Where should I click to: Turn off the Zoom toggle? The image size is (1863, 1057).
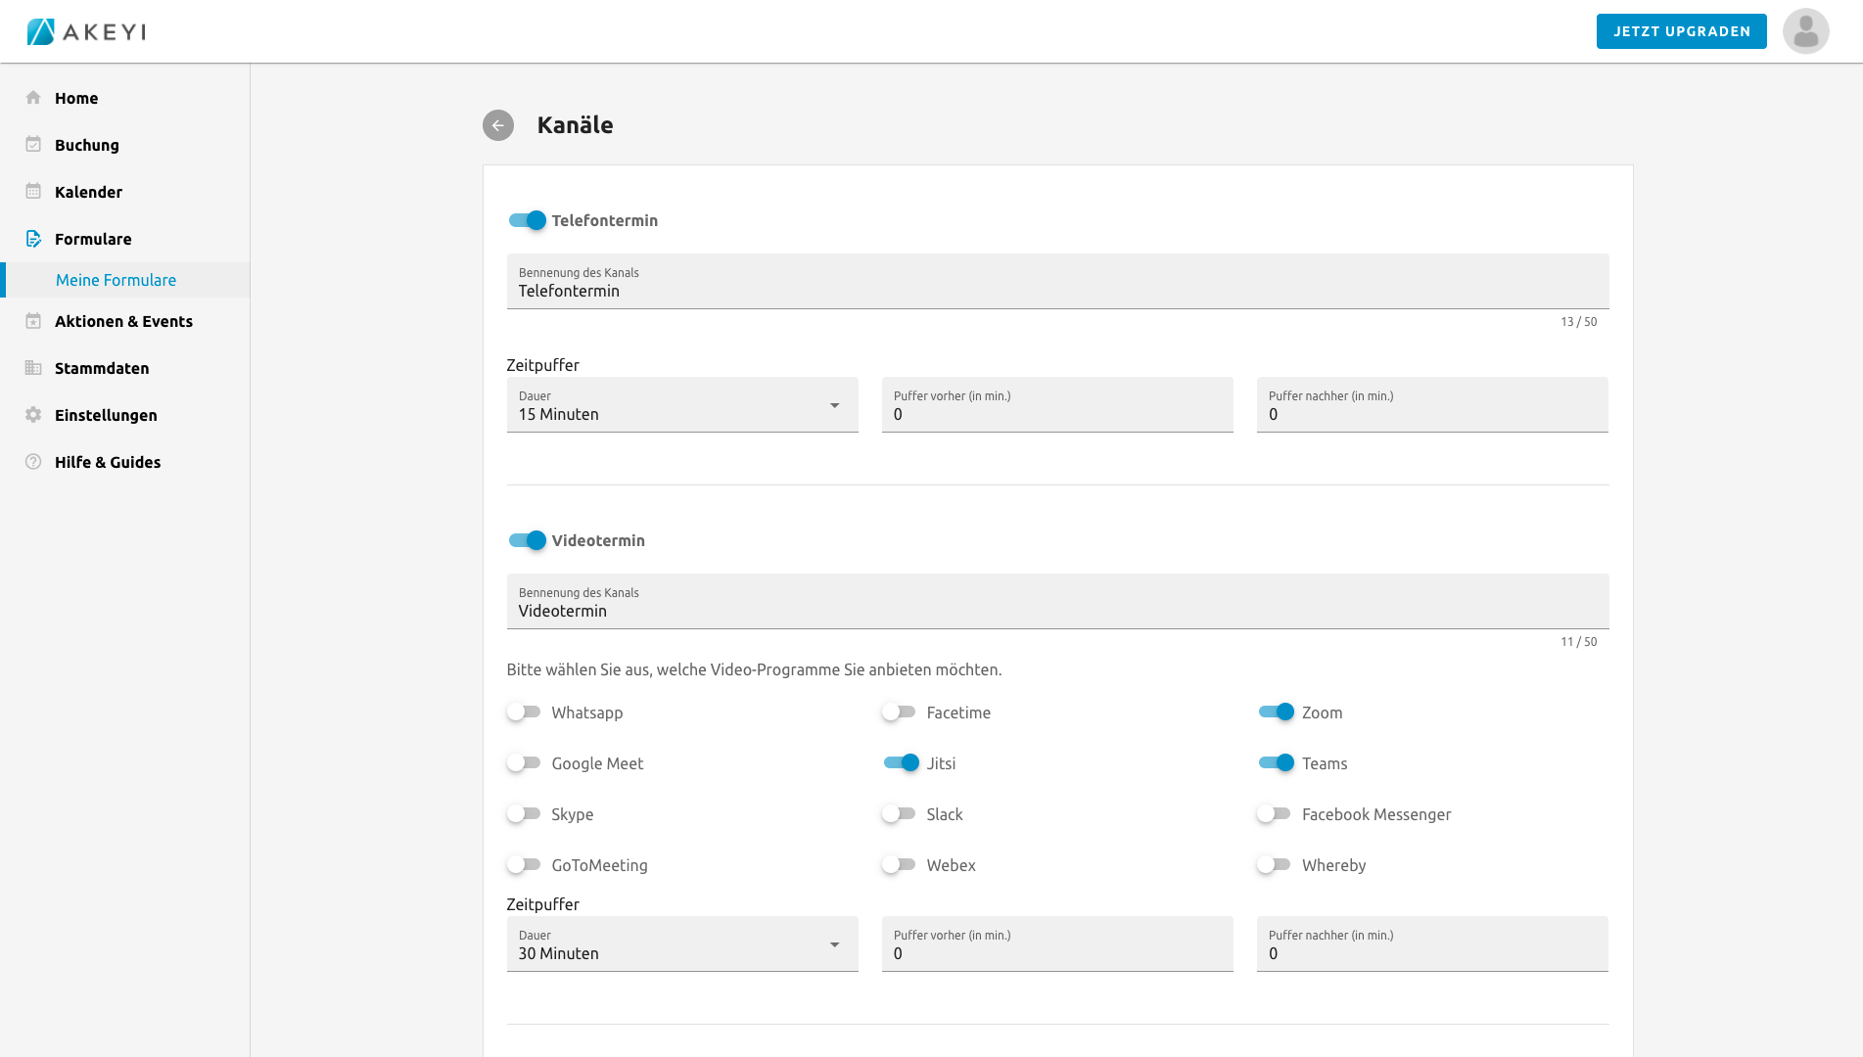pos(1276,712)
